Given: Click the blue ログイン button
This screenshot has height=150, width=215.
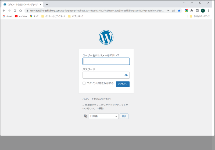Looking at the screenshot, I should 123,84.
